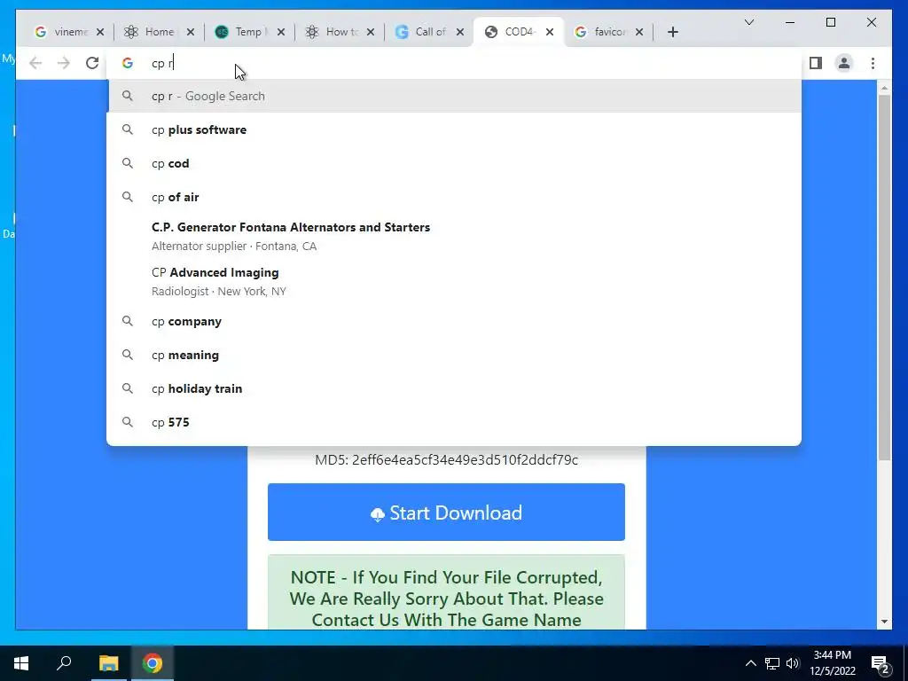The height and width of the screenshot is (681, 908).
Task: Click the network tray icon
Action: tap(772, 663)
